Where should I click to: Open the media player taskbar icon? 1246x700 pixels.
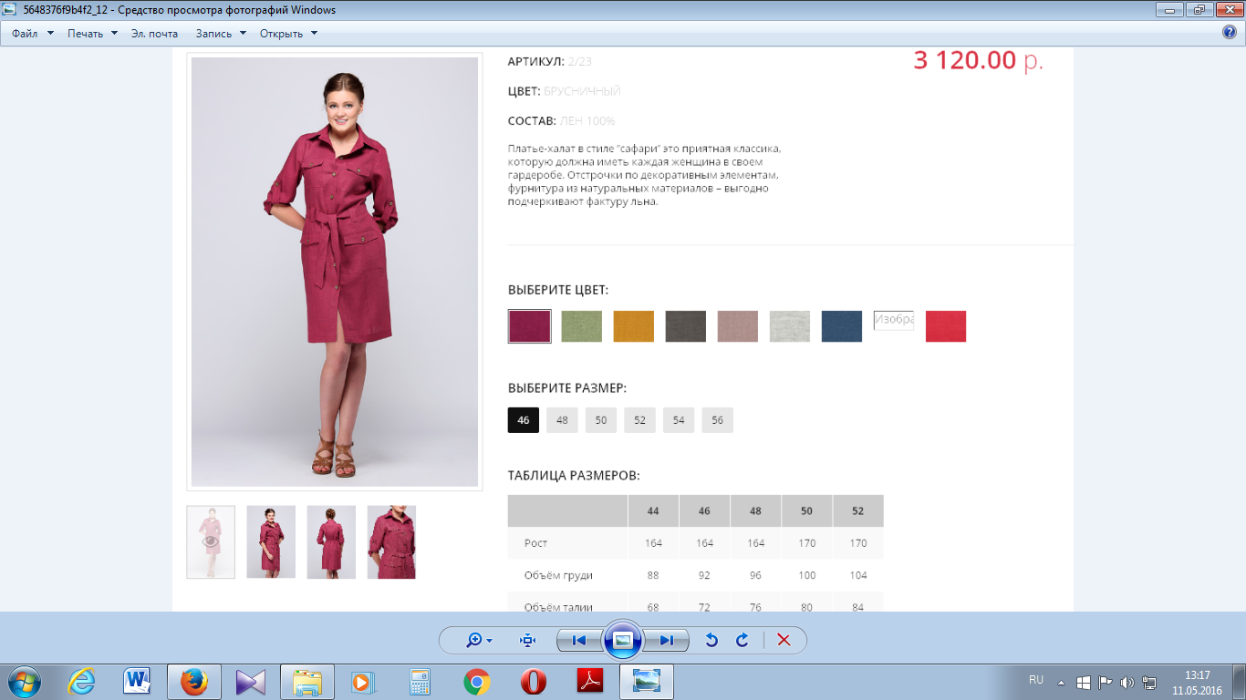tap(363, 681)
